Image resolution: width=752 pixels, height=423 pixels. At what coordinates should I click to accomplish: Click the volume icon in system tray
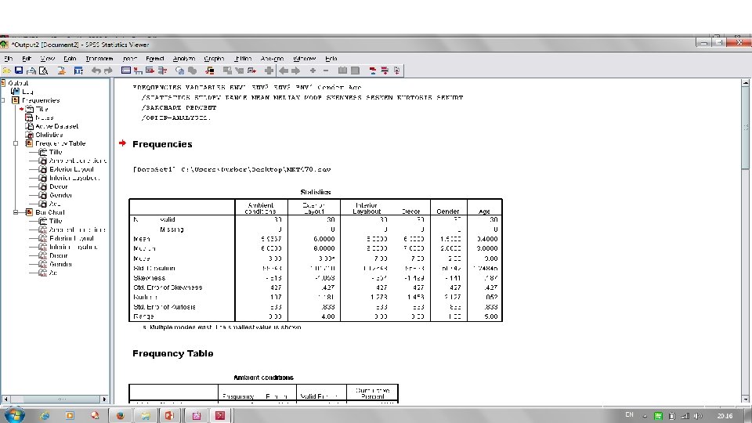tap(698, 416)
